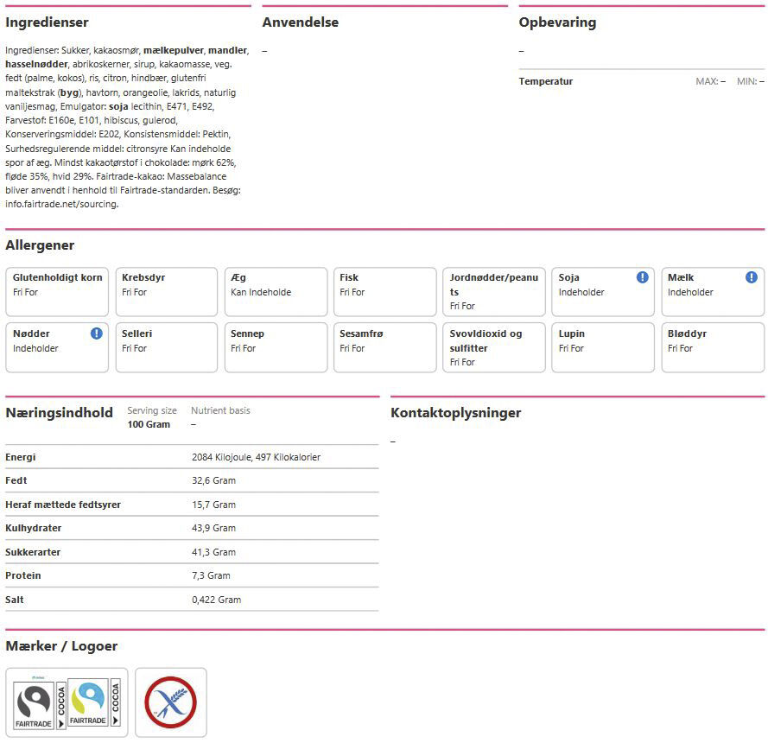Open the gluten-free crossed grain logo
Image resolution: width=768 pixels, height=743 pixels.
pyautogui.click(x=171, y=702)
